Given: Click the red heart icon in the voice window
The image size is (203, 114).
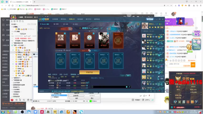Looking at the screenshot, I should [x=12, y=100].
